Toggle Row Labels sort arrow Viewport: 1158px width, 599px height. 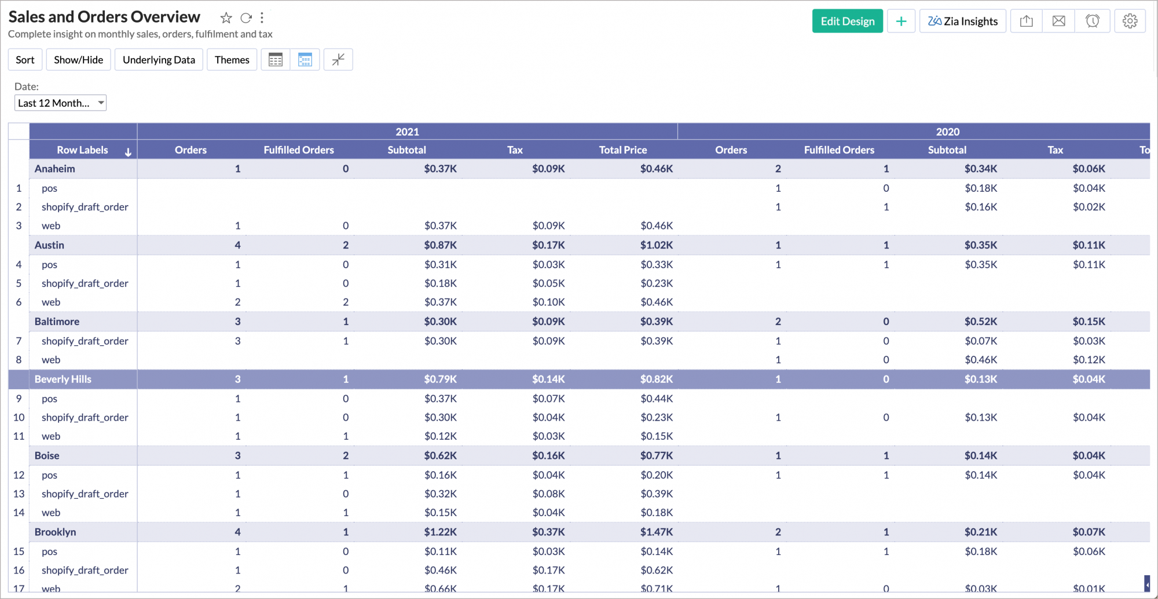(x=128, y=152)
